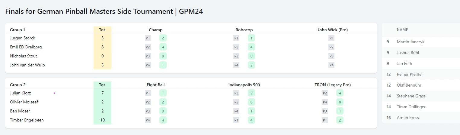Open player Emil ED Dreiborg

(x=26, y=47)
